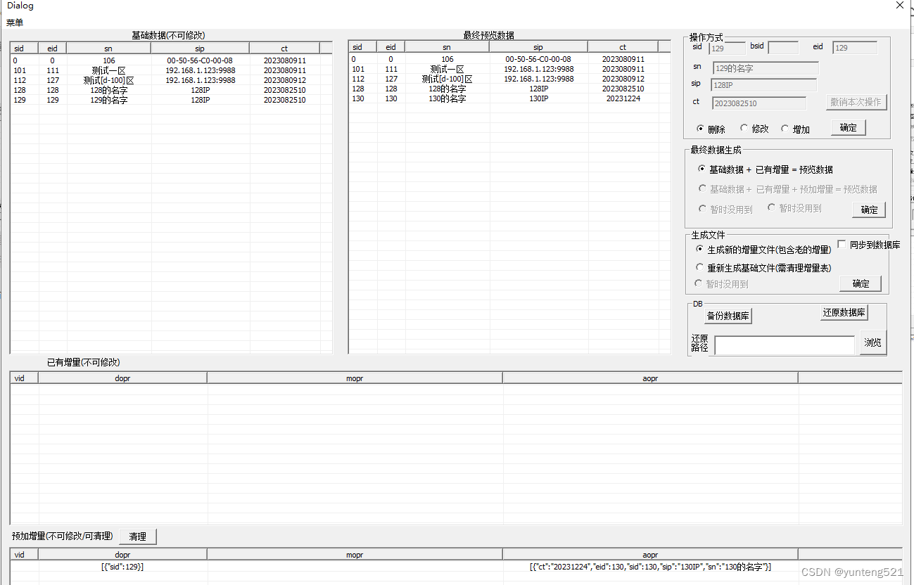914x585 pixels.
Task: Click 确定 in the 生成文件 group
Action: tap(861, 283)
